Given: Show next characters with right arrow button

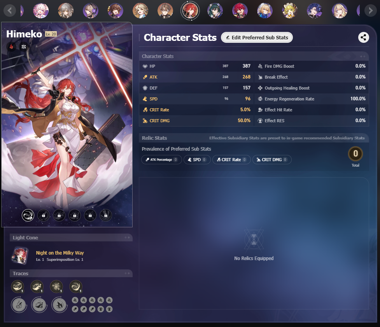Looking at the screenshot, I should point(371,11).
